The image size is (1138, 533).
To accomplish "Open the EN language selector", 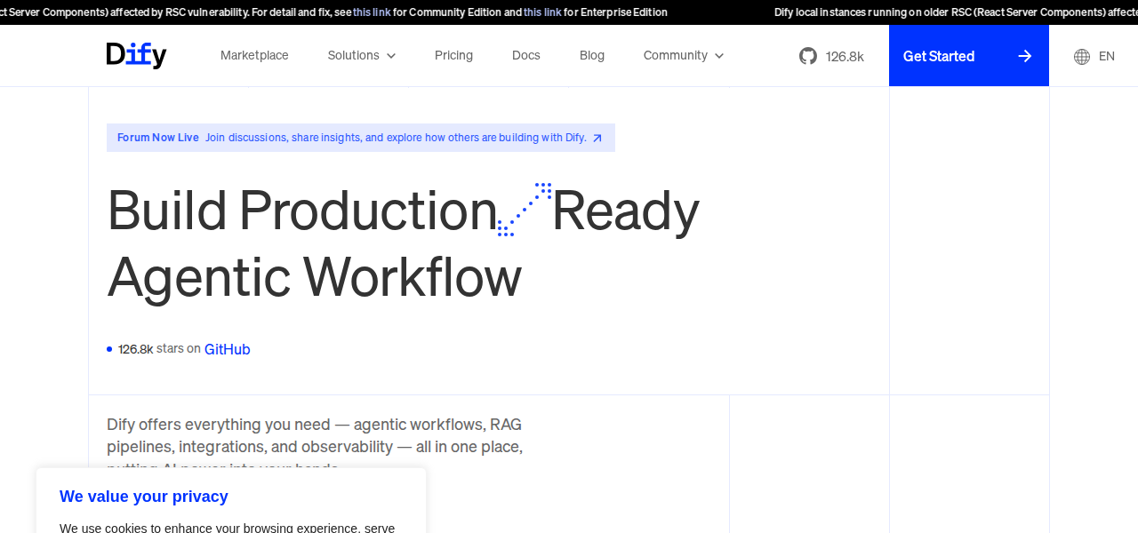I will pyautogui.click(x=1106, y=56).
